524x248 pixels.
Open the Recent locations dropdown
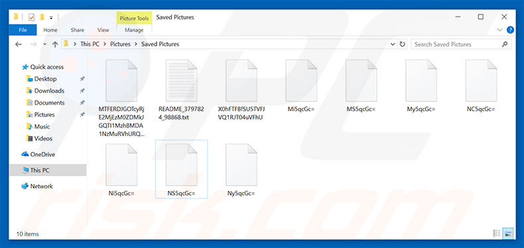(x=45, y=44)
